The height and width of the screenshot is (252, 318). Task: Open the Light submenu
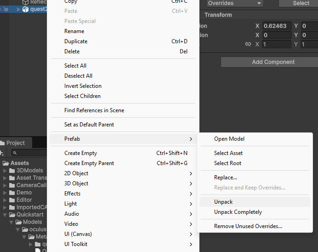[123, 204]
